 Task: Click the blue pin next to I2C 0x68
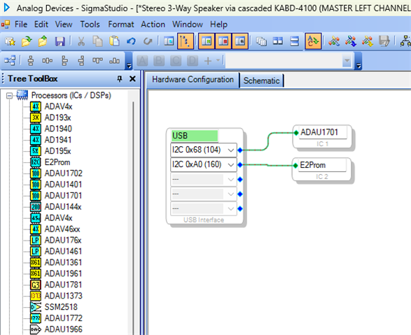240,150
